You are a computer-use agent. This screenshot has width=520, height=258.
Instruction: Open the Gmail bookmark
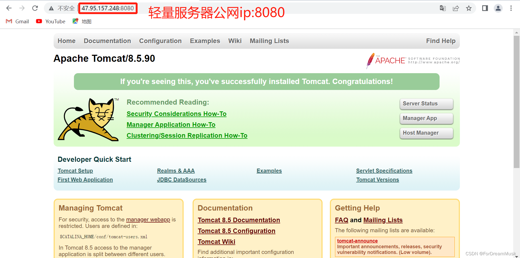tap(17, 21)
